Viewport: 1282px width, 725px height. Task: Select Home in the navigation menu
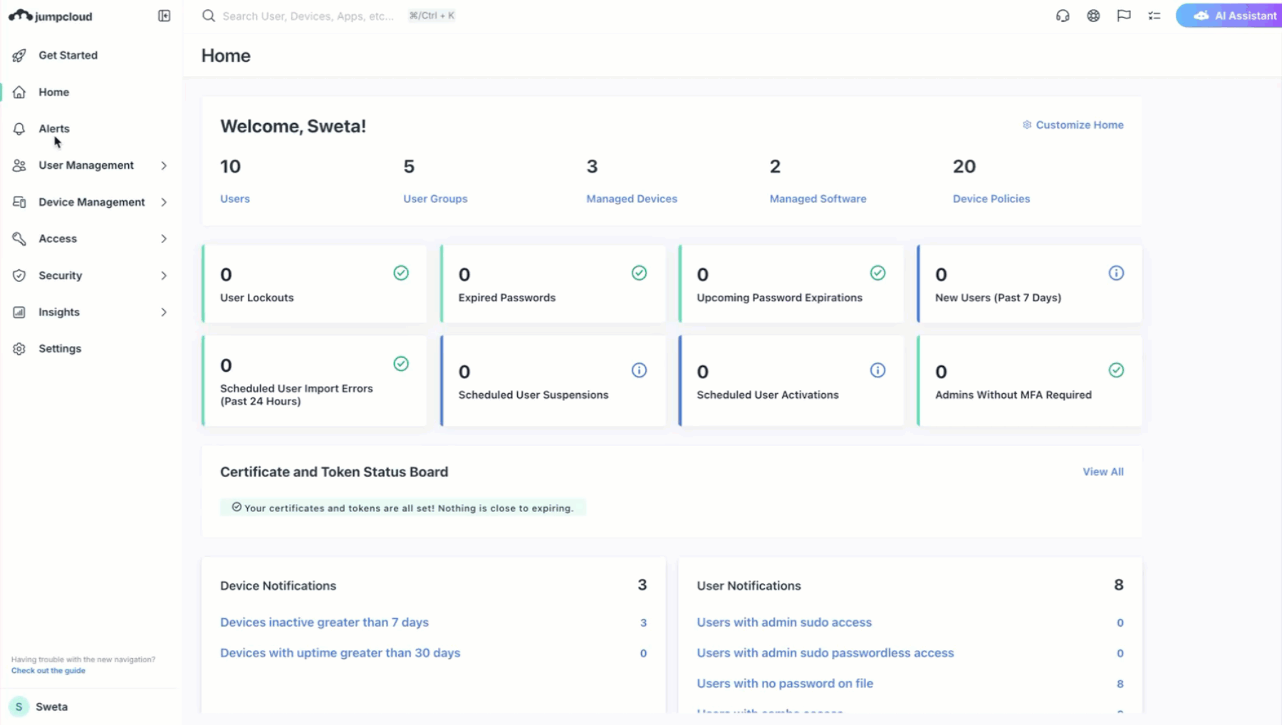pyautogui.click(x=53, y=92)
